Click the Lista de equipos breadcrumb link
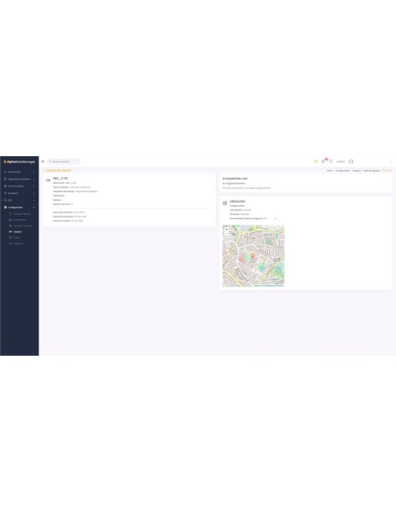The image size is (396, 512). pos(371,171)
